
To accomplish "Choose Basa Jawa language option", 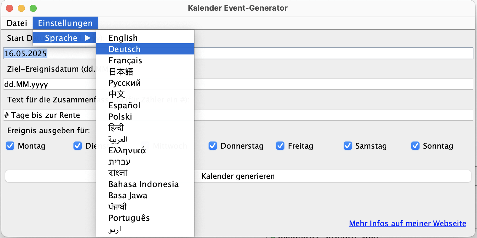I will pos(128,195).
